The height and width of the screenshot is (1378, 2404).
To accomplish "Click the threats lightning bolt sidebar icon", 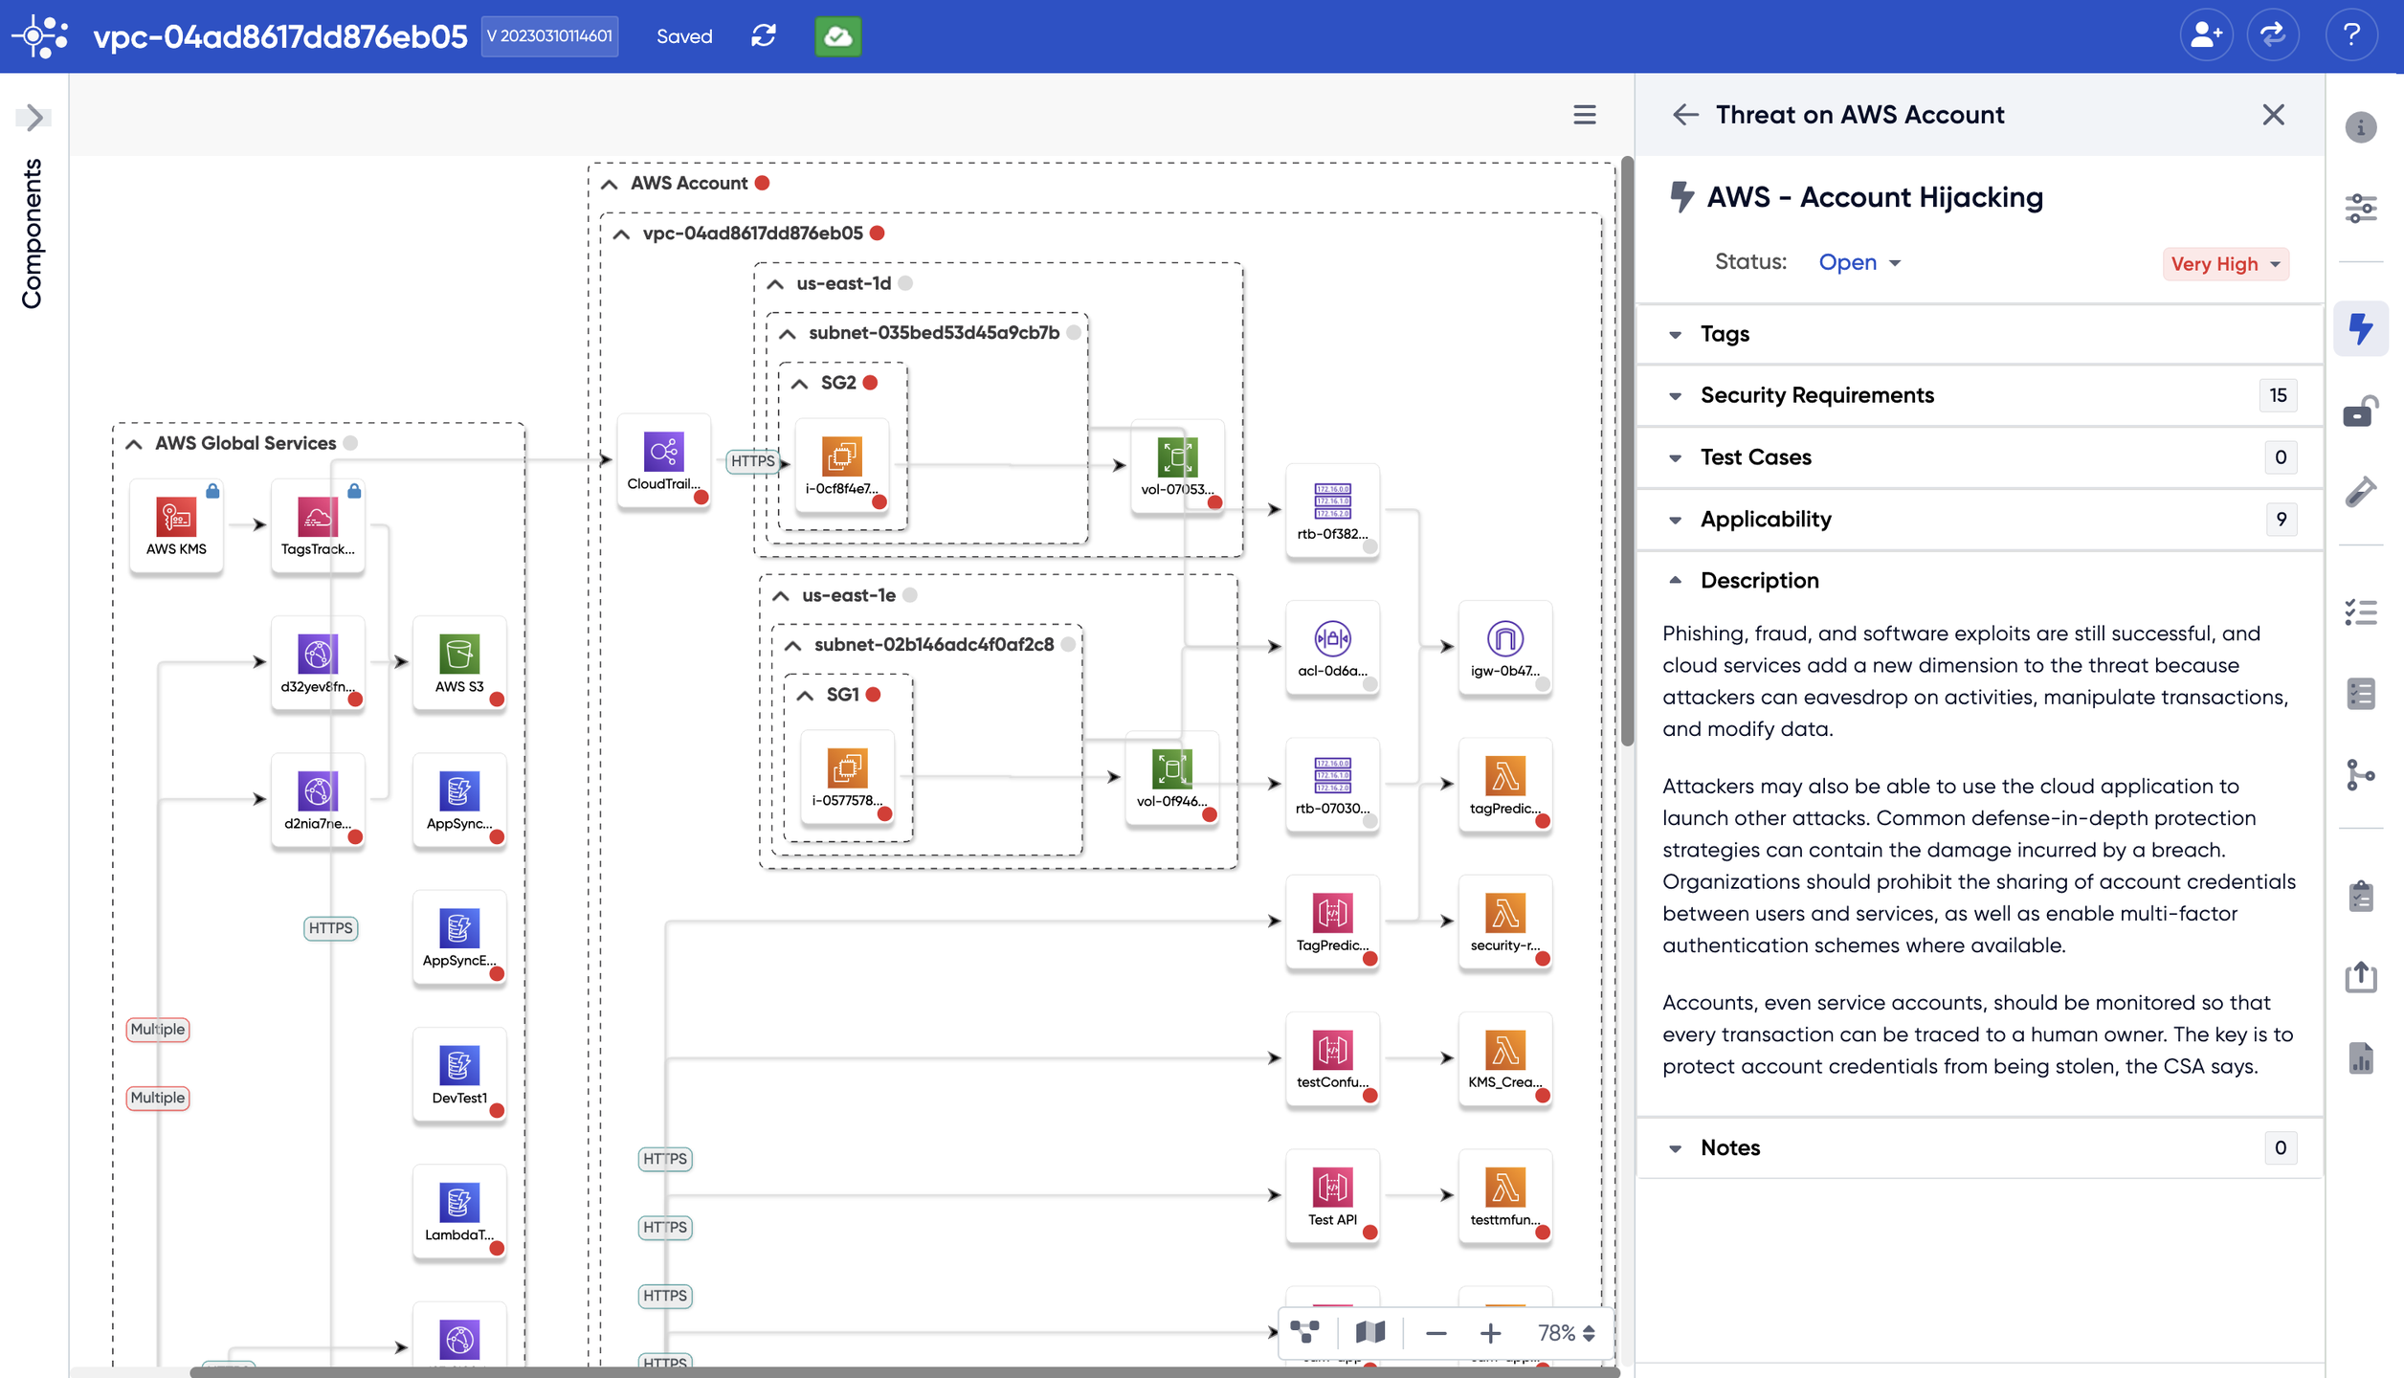I will 2360,329.
